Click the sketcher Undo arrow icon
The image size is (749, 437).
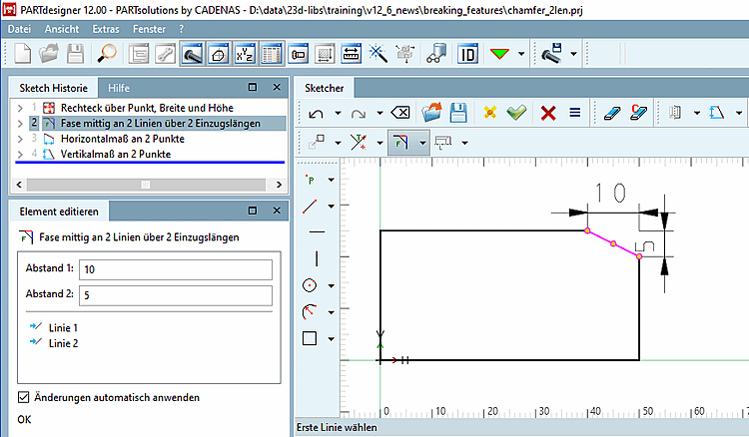tap(316, 113)
